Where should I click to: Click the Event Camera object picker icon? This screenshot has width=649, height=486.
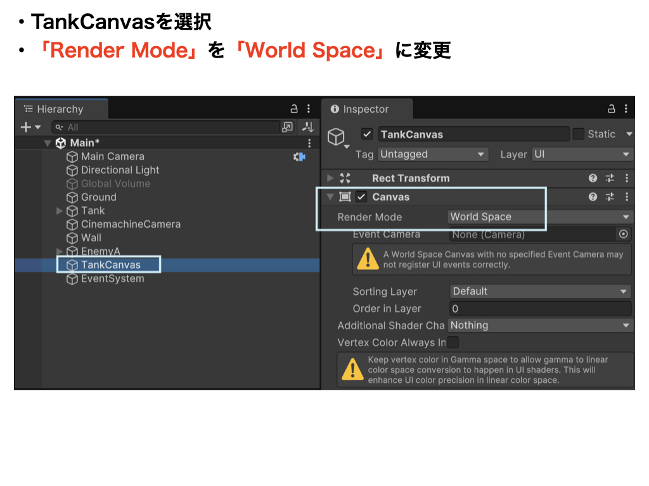point(624,234)
